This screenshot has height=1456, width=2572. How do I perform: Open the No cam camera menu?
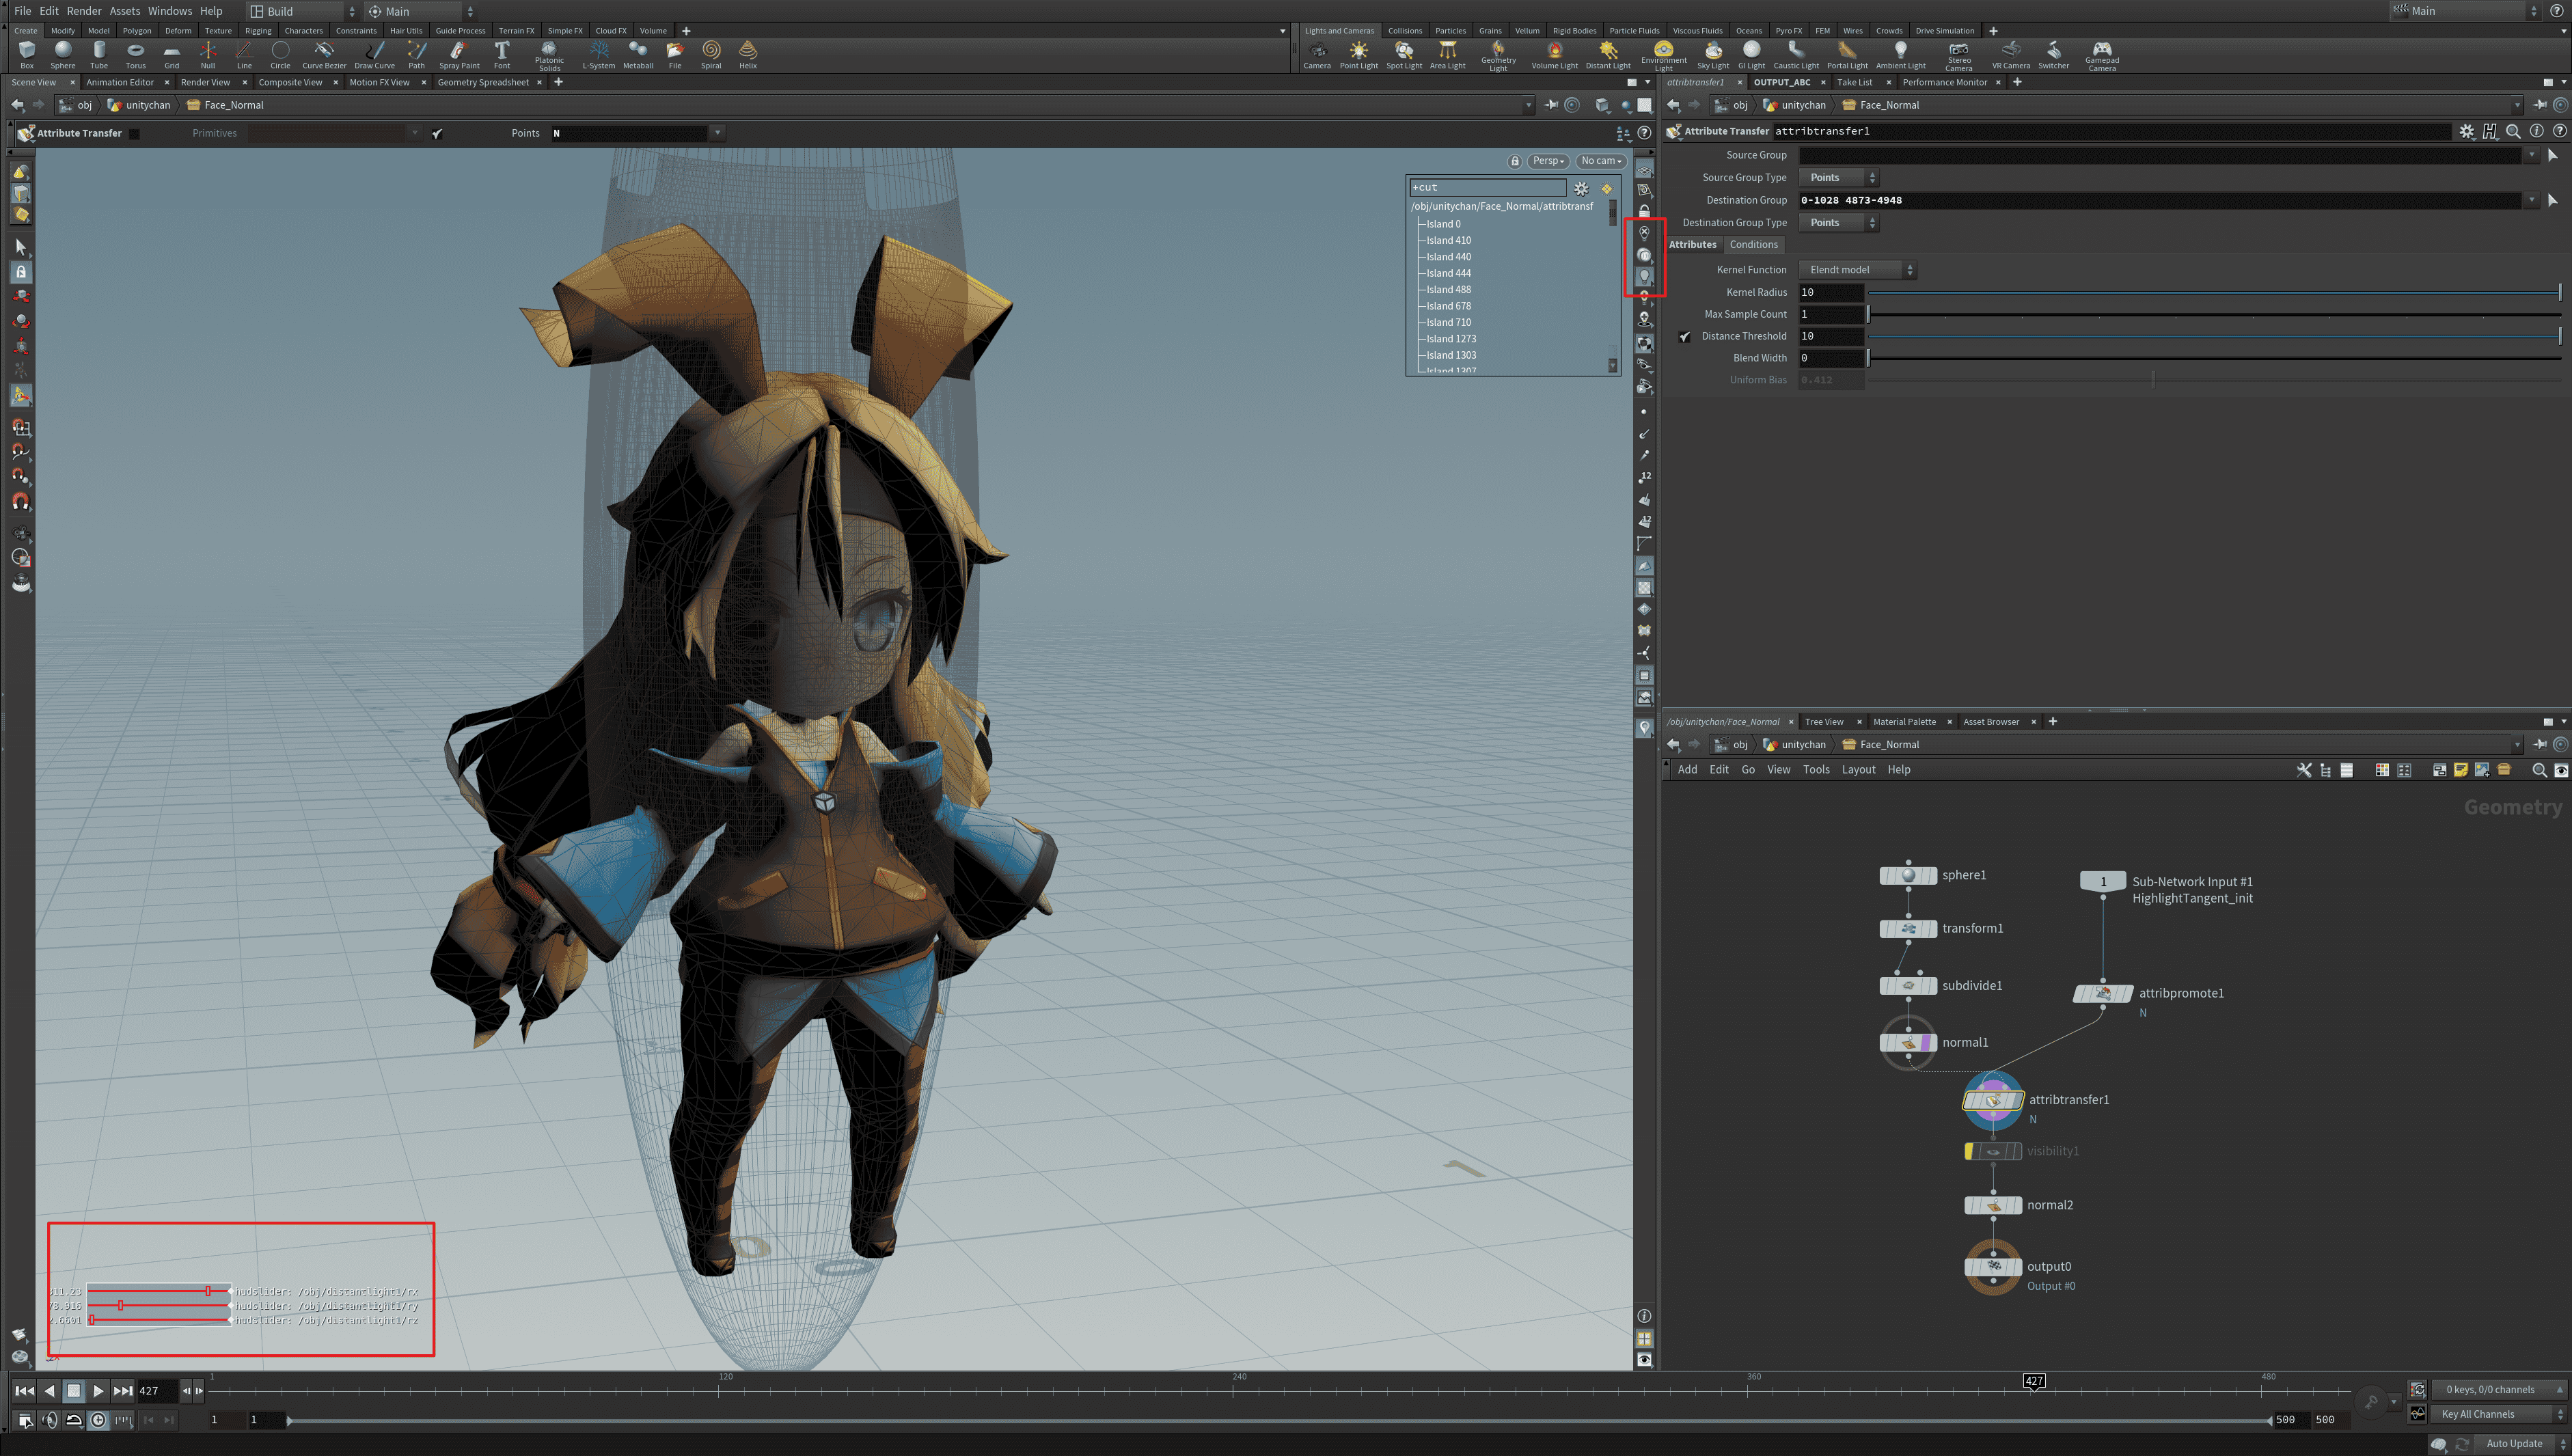tap(1601, 161)
